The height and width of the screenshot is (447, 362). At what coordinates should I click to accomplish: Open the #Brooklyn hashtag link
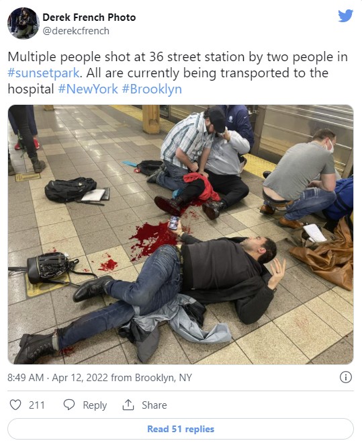click(x=152, y=89)
